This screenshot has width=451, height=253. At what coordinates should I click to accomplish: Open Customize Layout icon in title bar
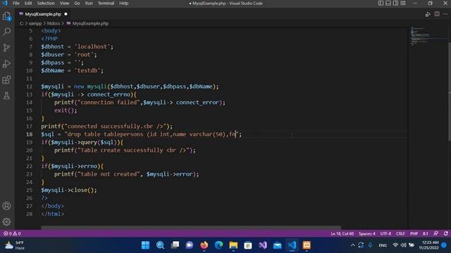403,3
